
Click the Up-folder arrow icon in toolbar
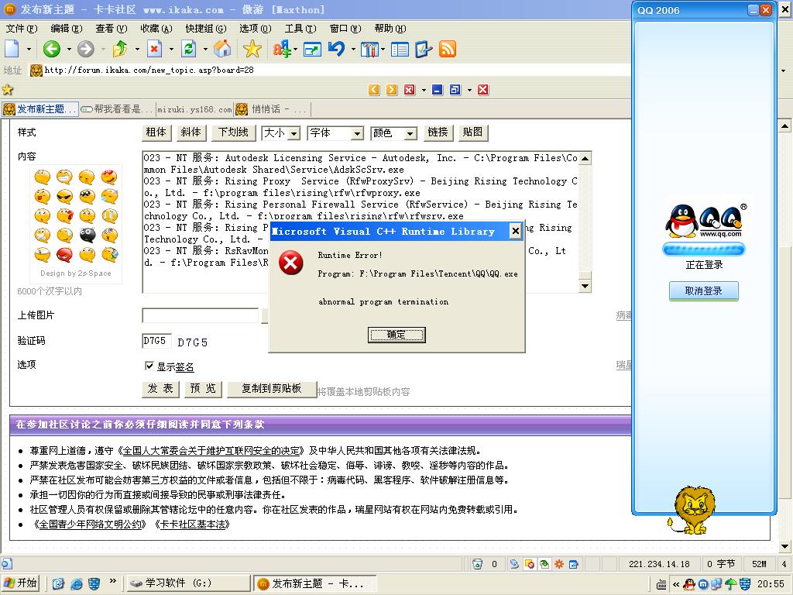120,49
